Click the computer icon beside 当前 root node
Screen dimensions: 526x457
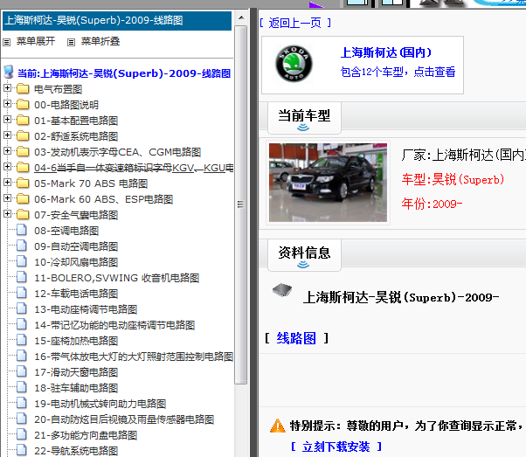(9, 73)
